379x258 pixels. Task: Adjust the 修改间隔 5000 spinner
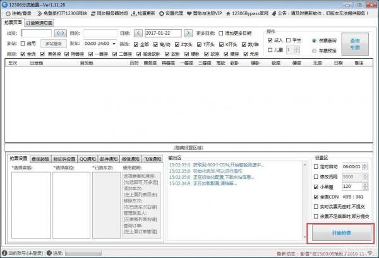point(365,176)
